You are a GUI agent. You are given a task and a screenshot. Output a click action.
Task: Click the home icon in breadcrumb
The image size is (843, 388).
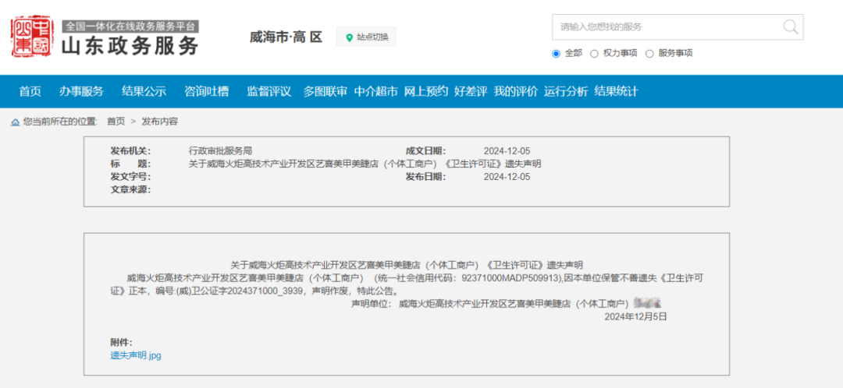pos(15,122)
